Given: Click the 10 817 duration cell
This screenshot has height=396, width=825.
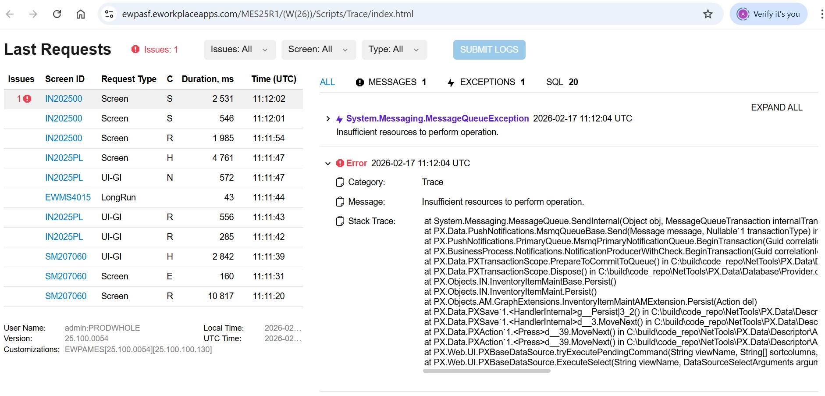Looking at the screenshot, I should pos(221,296).
